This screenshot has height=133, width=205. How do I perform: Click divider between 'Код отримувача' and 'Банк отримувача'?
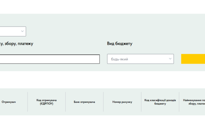click(66, 102)
